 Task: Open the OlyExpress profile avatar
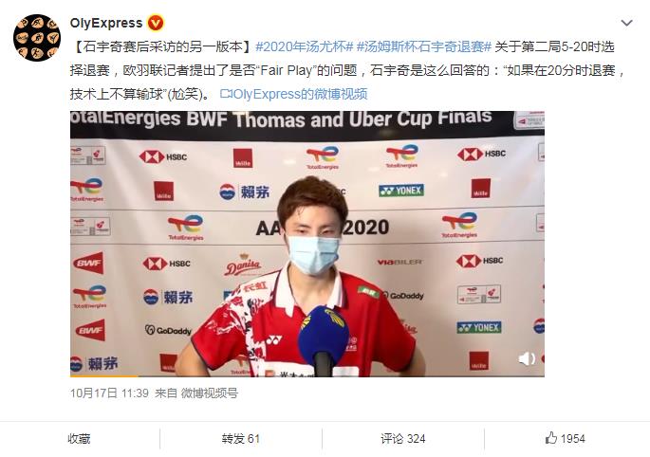point(37,38)
